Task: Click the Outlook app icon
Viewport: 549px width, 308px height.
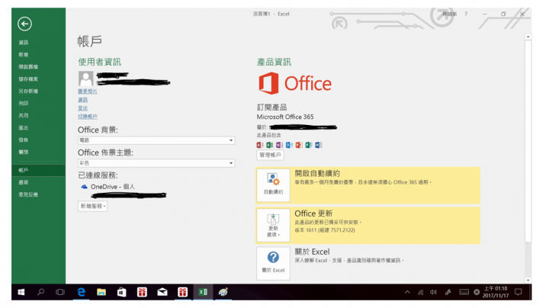Action: coord(289,145)
